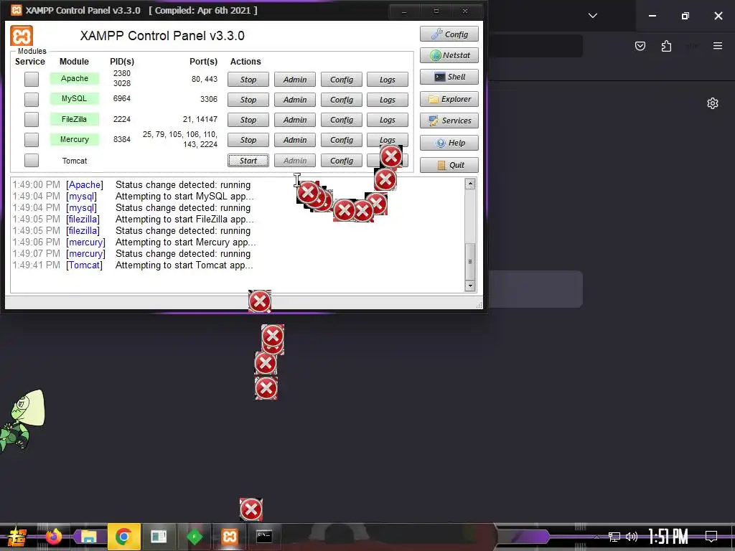This screenshot has width=735, height=551.
Task: Toggle the Apache service checkbox
Action: pos(32,79)
